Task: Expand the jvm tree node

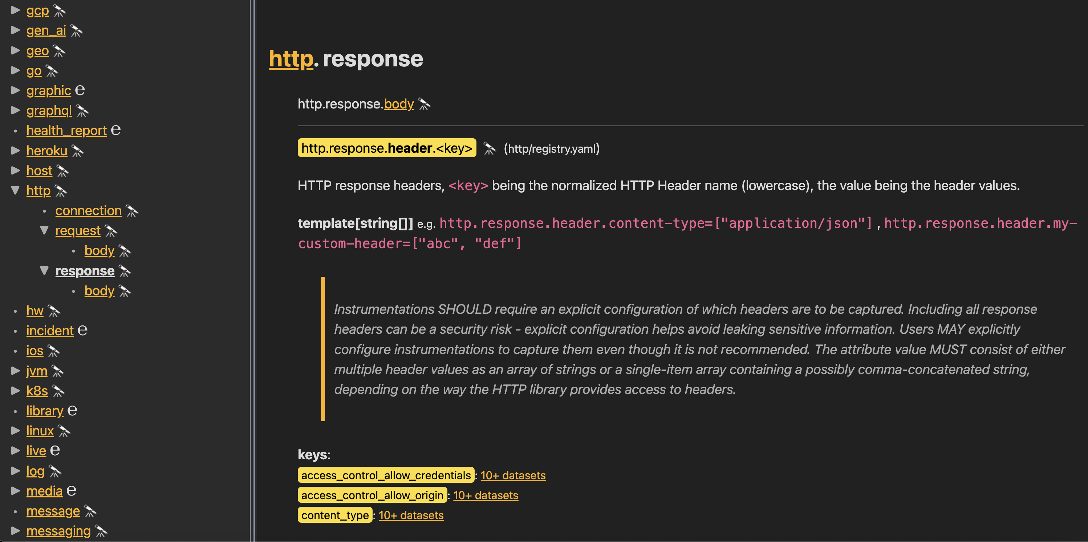Action: [x=15, y=371]
